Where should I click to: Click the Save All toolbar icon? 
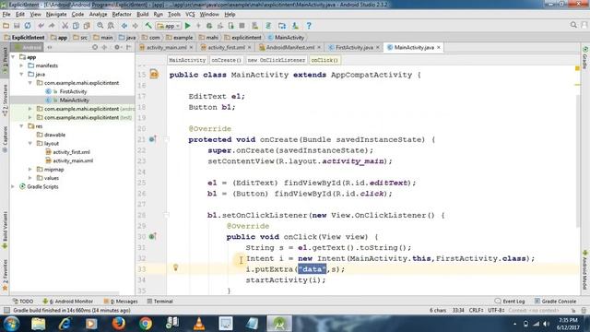click(17, 26)
